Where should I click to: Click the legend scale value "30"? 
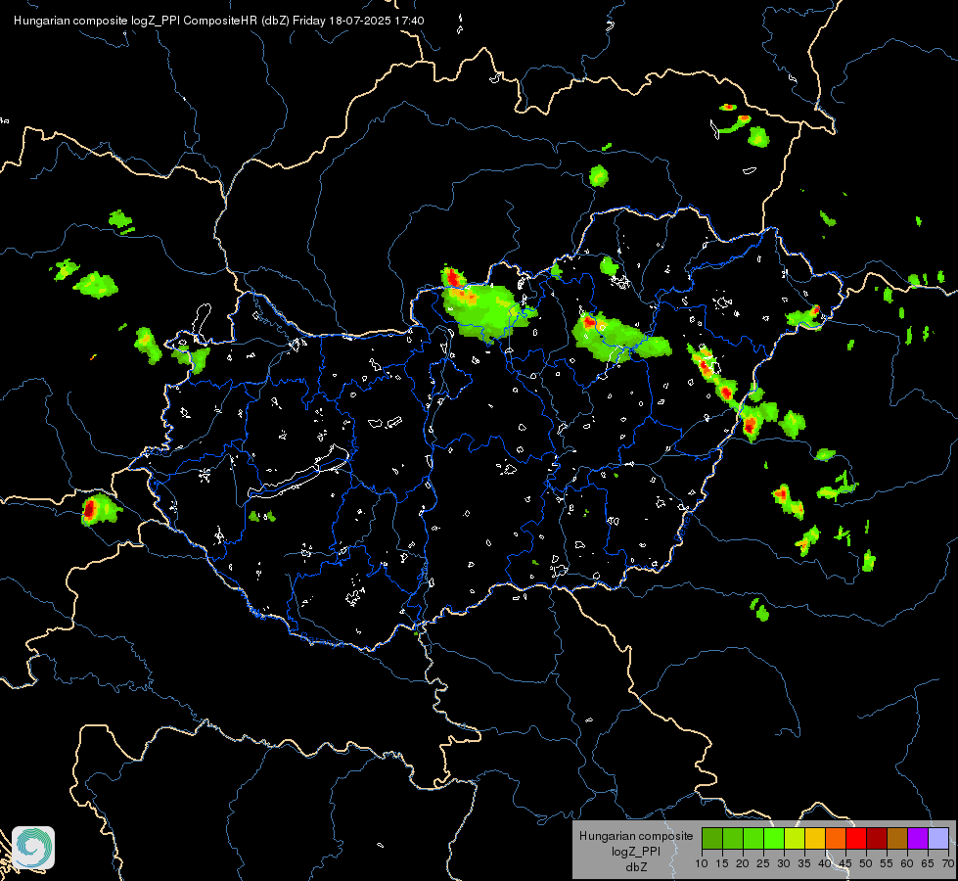784,863
